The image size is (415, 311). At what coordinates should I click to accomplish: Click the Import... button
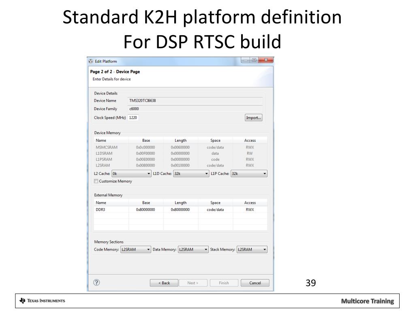pos(254,118)
